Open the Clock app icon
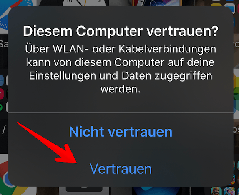 click(x=84, y=3)
